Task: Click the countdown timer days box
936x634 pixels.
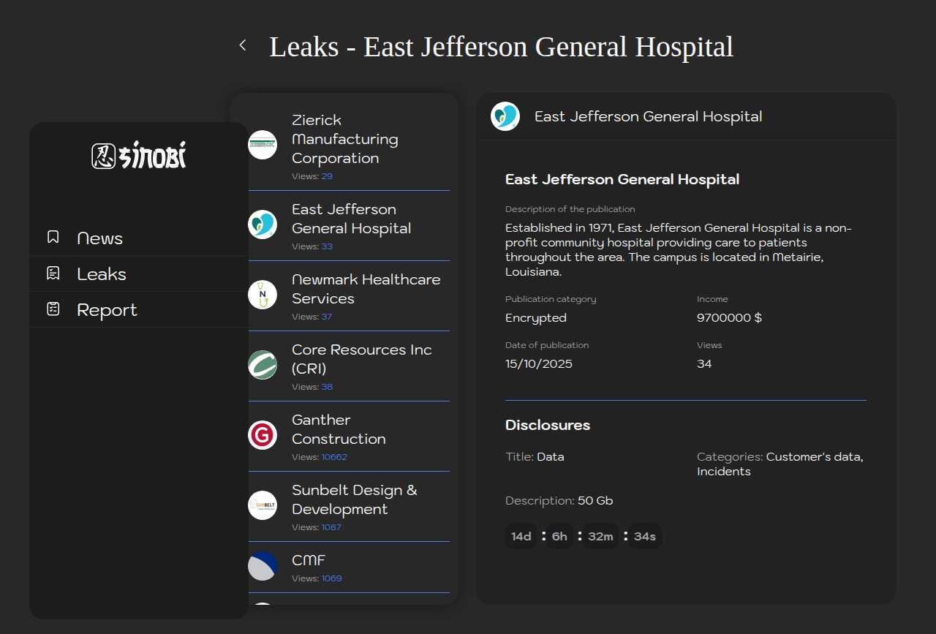Action: coord(521,536)
